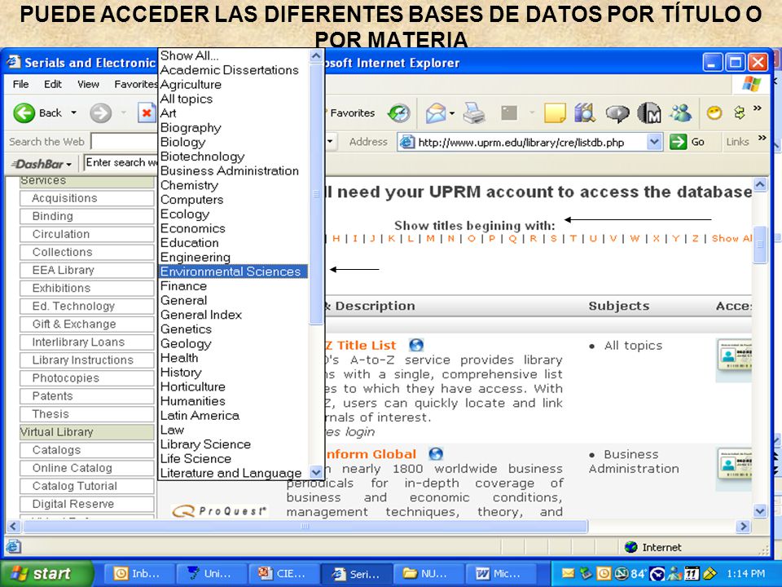782x587 pixels.
Task: Open the Acquisitions sidebar link
Action: [87, 198]
